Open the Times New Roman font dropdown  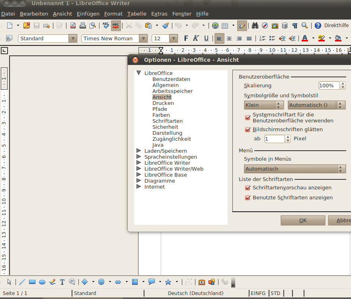click(144, 39)
